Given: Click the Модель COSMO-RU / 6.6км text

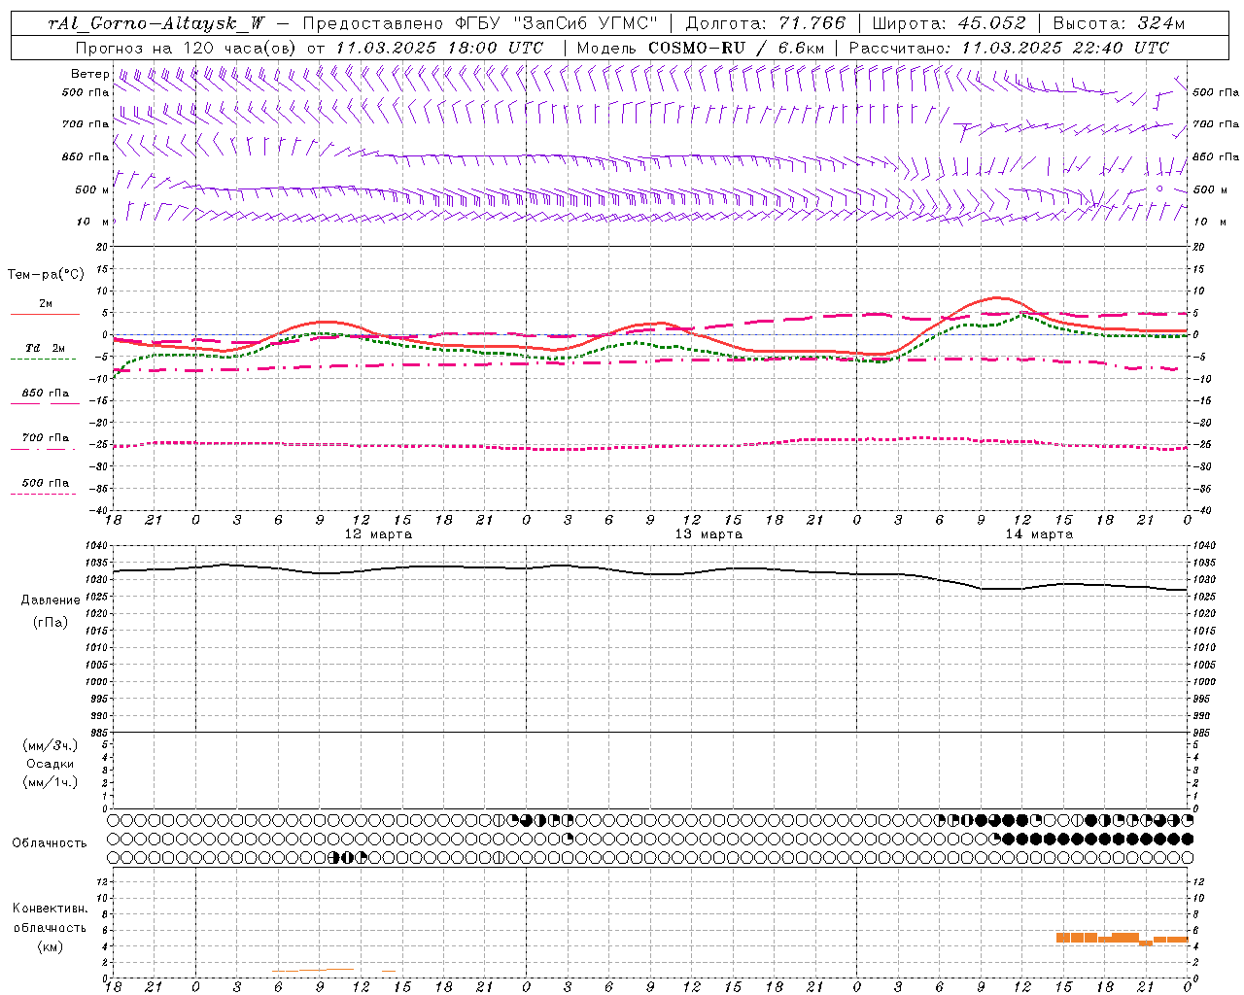Looking at the screenshot, I should pos(701,48).
